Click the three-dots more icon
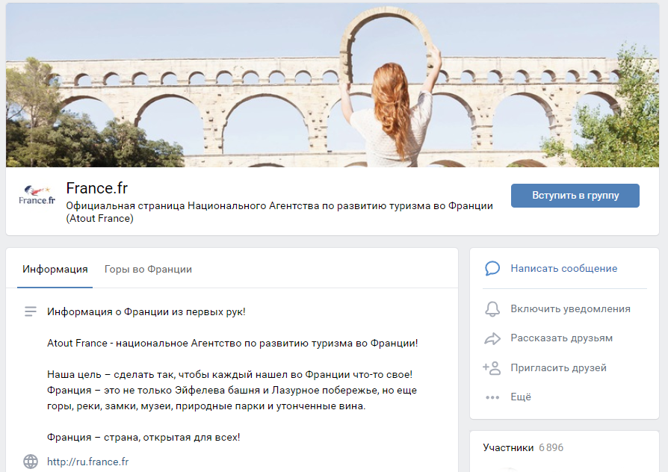 tap(492, 397)
